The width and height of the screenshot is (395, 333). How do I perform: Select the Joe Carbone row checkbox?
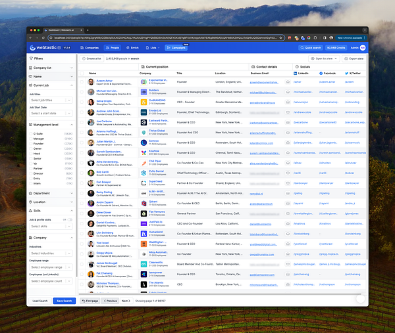point(82,122)
